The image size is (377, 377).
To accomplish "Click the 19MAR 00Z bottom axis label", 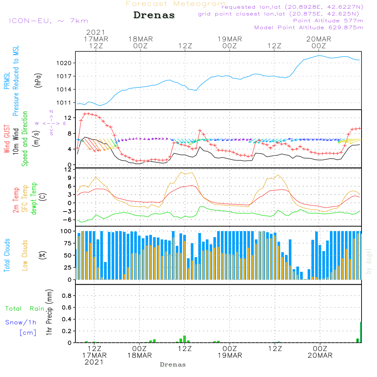I will tap(230, 352).
